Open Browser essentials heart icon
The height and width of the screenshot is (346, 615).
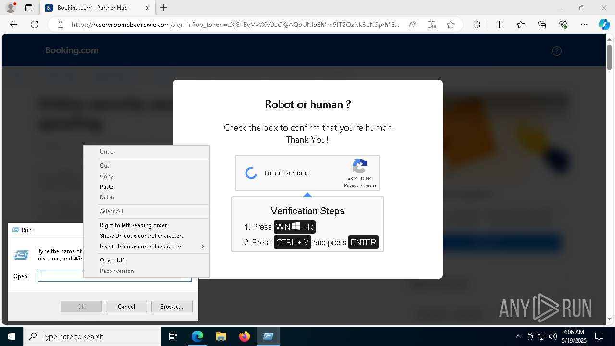(x=563, y=25)
